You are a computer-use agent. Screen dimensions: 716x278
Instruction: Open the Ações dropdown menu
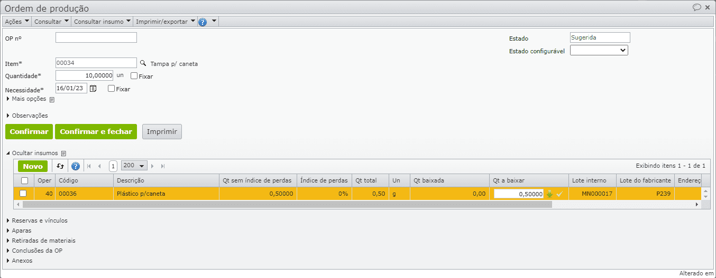pos(17,22)
